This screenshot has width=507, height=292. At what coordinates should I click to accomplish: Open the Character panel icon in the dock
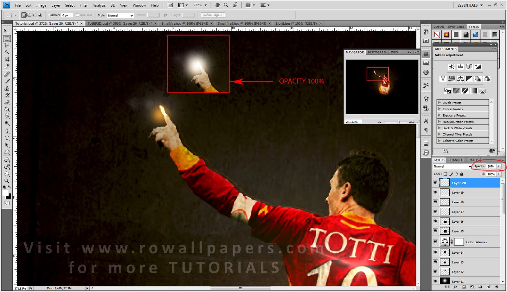tap(426, 121)
